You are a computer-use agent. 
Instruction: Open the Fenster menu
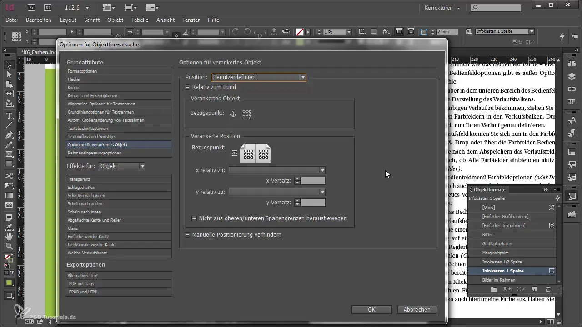191,20
